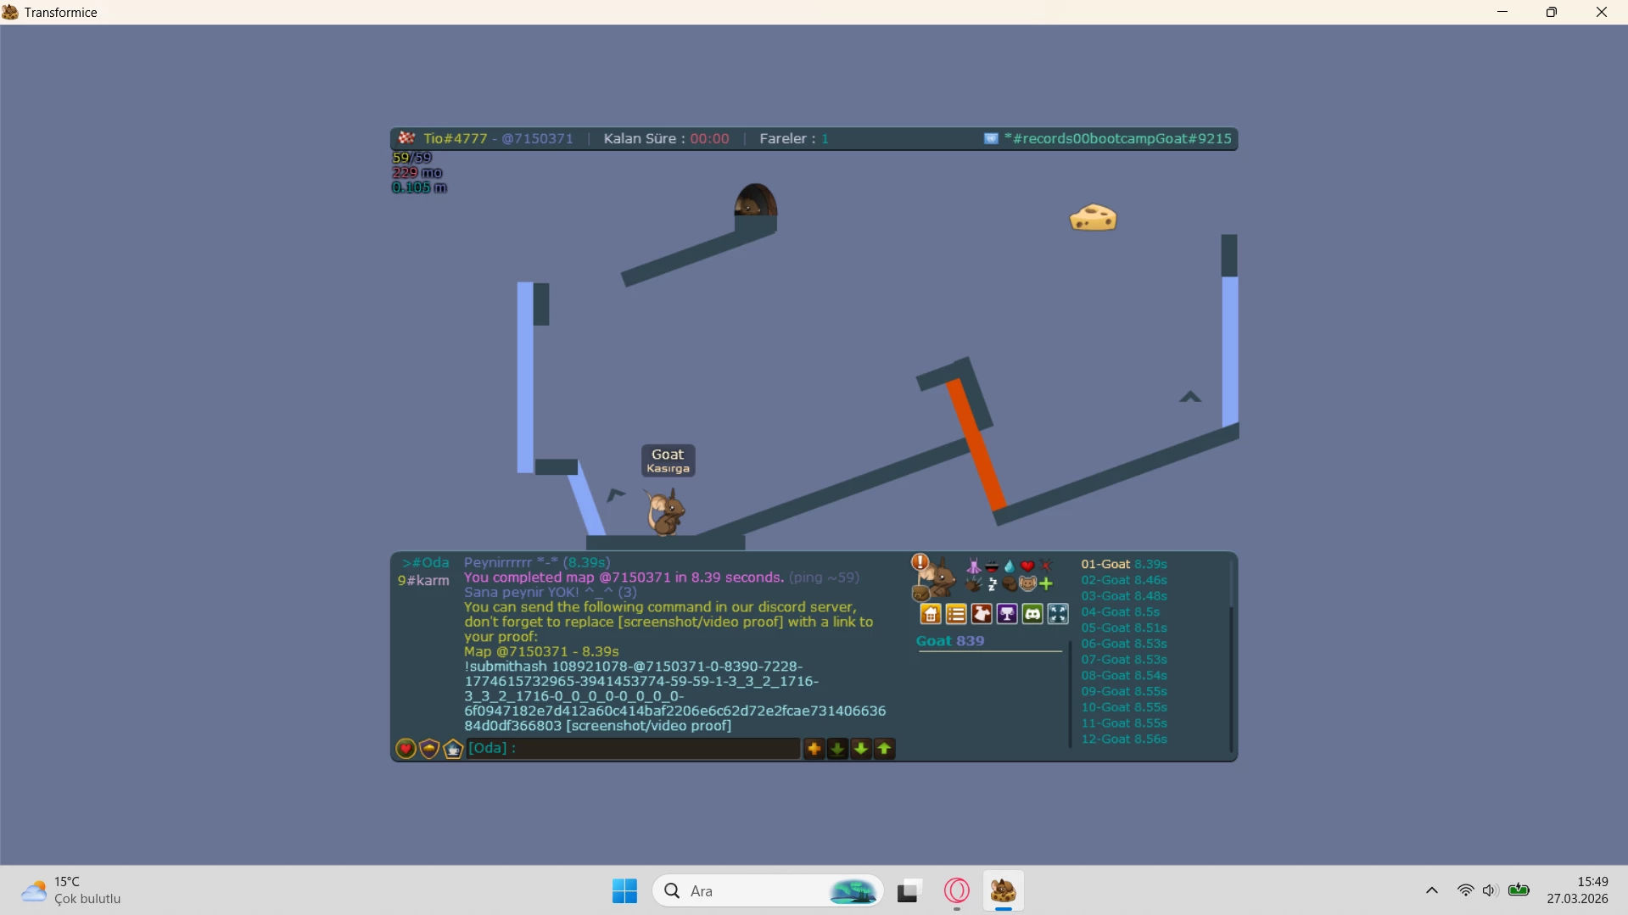1628x915 pixels.
Task: Click the 'Kalan Süre : 00:00' timer
Action: coord(666,139)
